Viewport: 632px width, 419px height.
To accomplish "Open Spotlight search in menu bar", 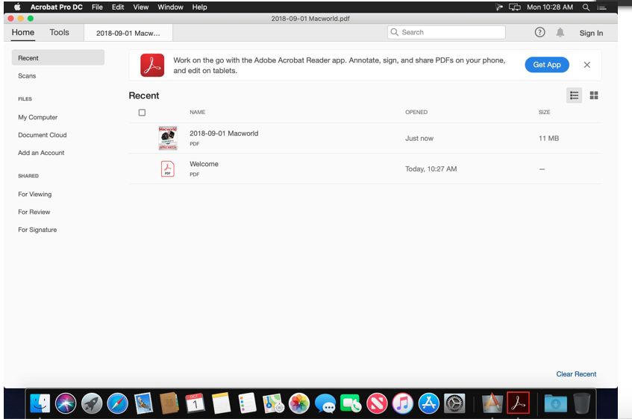I will (x=586, y=7).
